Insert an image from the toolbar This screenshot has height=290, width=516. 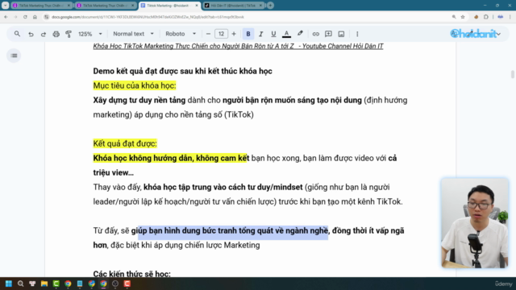click(341, 34)
